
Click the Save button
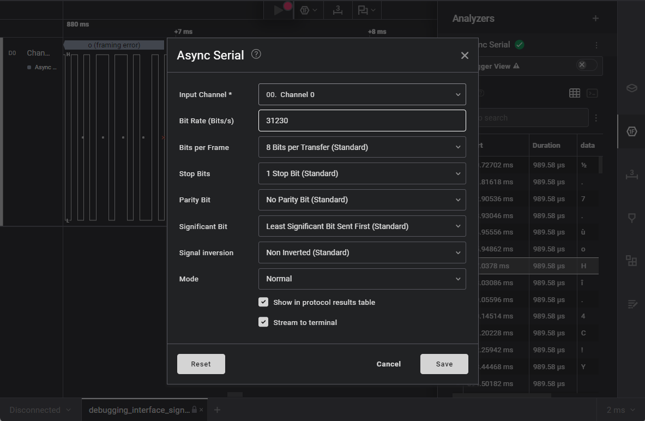point(444,364)
